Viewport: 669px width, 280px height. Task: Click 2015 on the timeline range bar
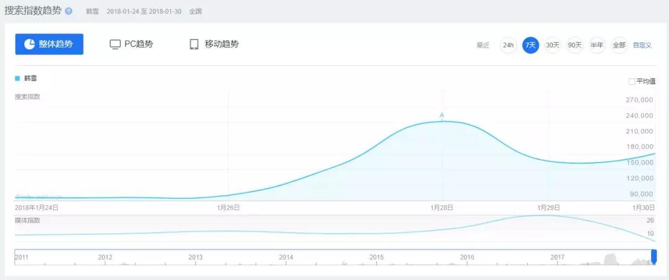coord(377,257)
